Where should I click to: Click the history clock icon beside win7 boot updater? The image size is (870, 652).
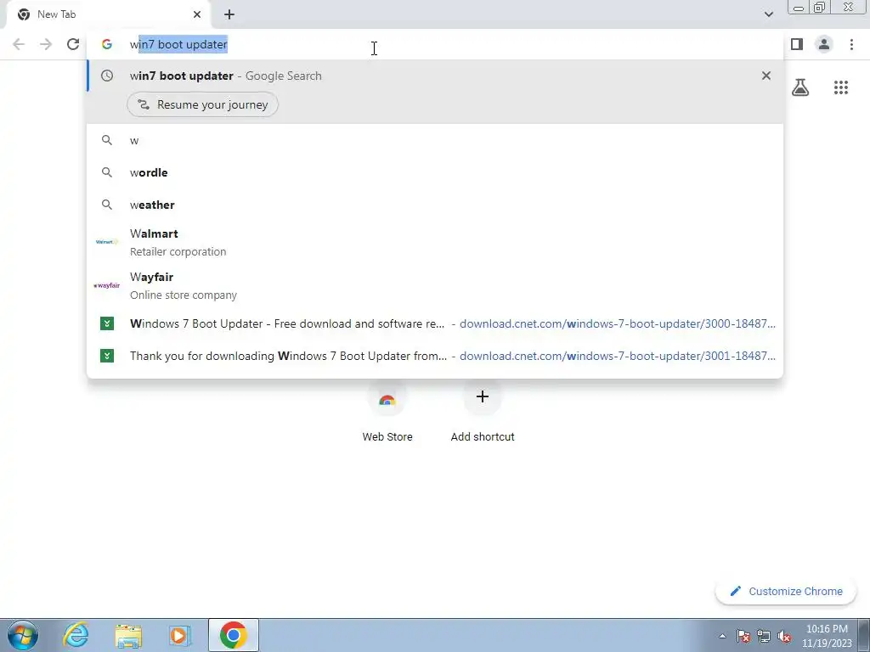(x=106, y=76)
